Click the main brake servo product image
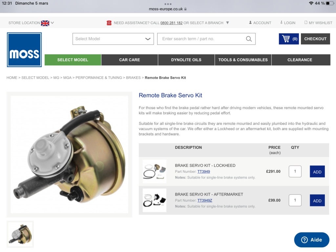The width and height of the screenshot is (336, 252). click(70, 154)
